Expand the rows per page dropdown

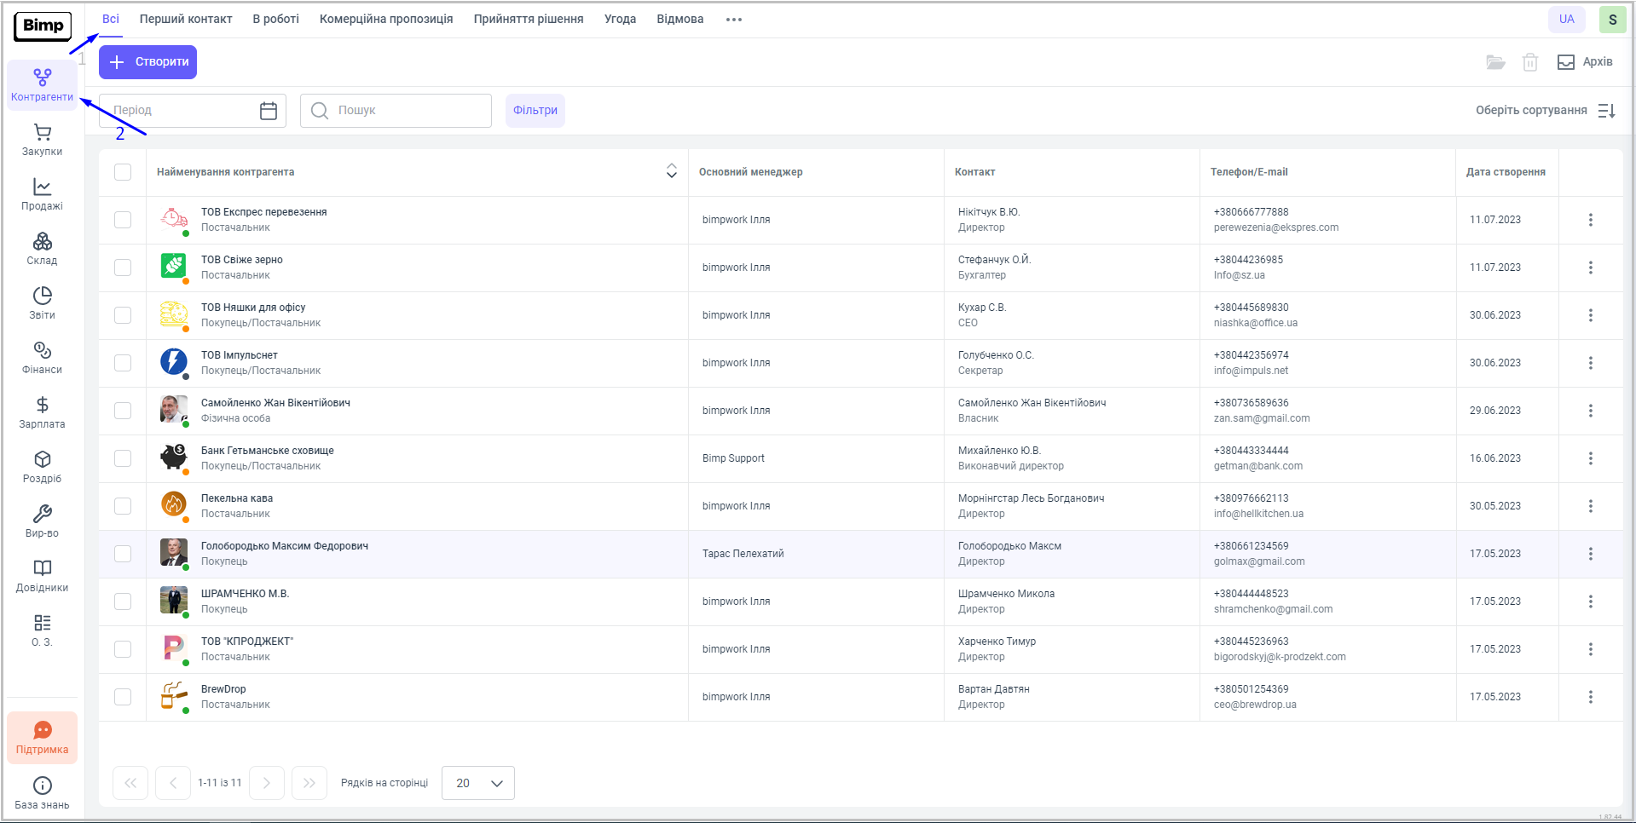[x=478, y=783]
